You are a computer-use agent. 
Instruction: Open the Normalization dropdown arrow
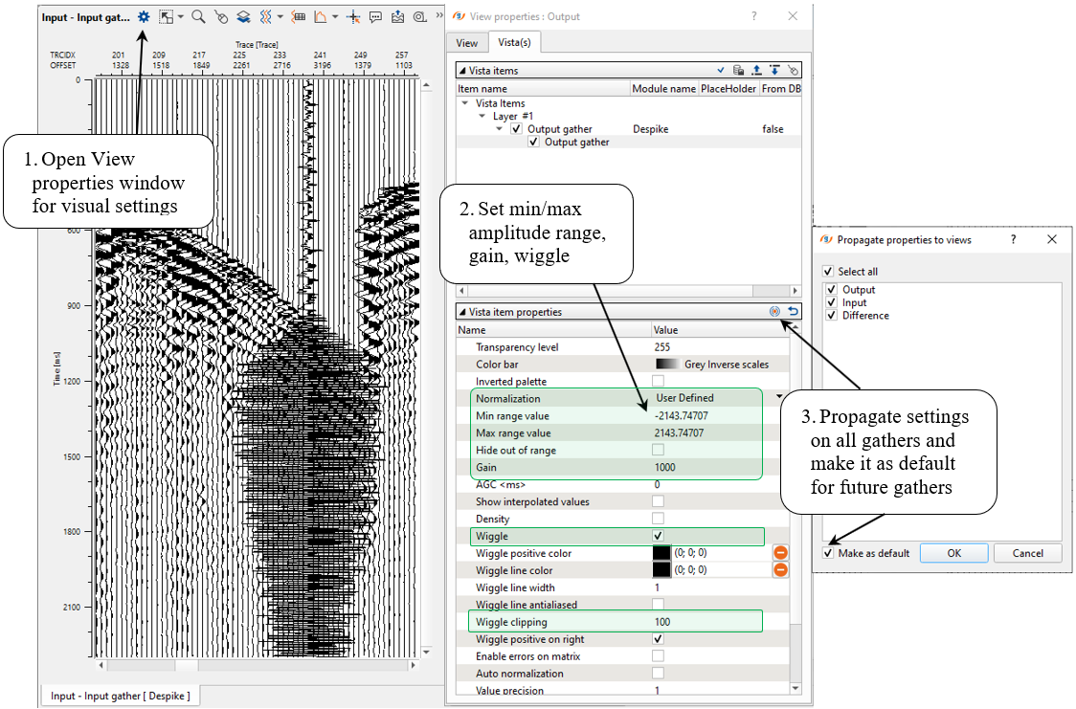[x=779, y=395]
